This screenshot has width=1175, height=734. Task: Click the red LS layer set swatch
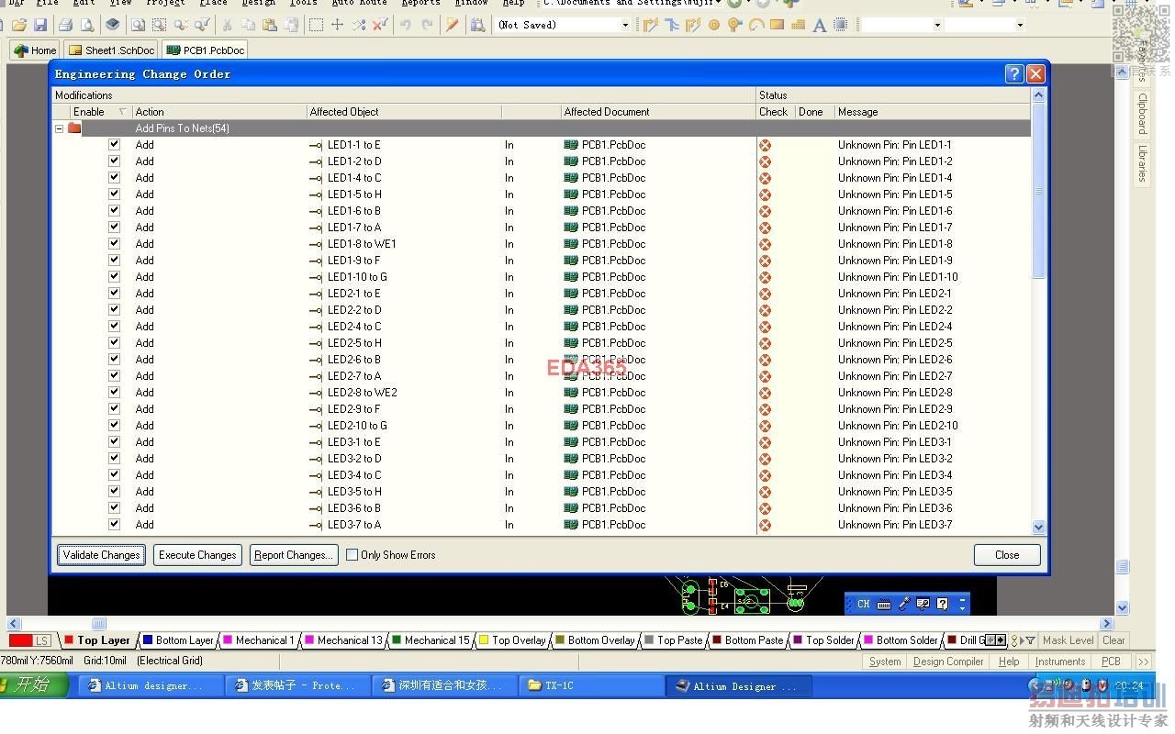pos(30,640)
